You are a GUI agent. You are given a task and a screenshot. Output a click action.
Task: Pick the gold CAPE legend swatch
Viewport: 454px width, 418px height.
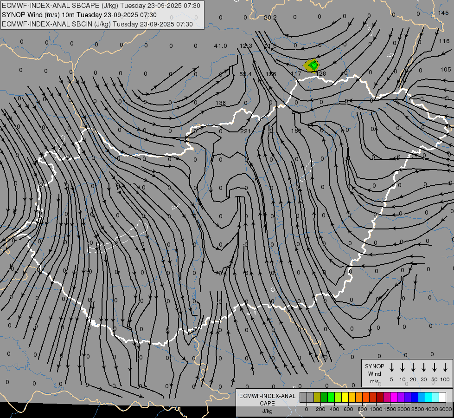pyautogui.click(x=352, y=398)
